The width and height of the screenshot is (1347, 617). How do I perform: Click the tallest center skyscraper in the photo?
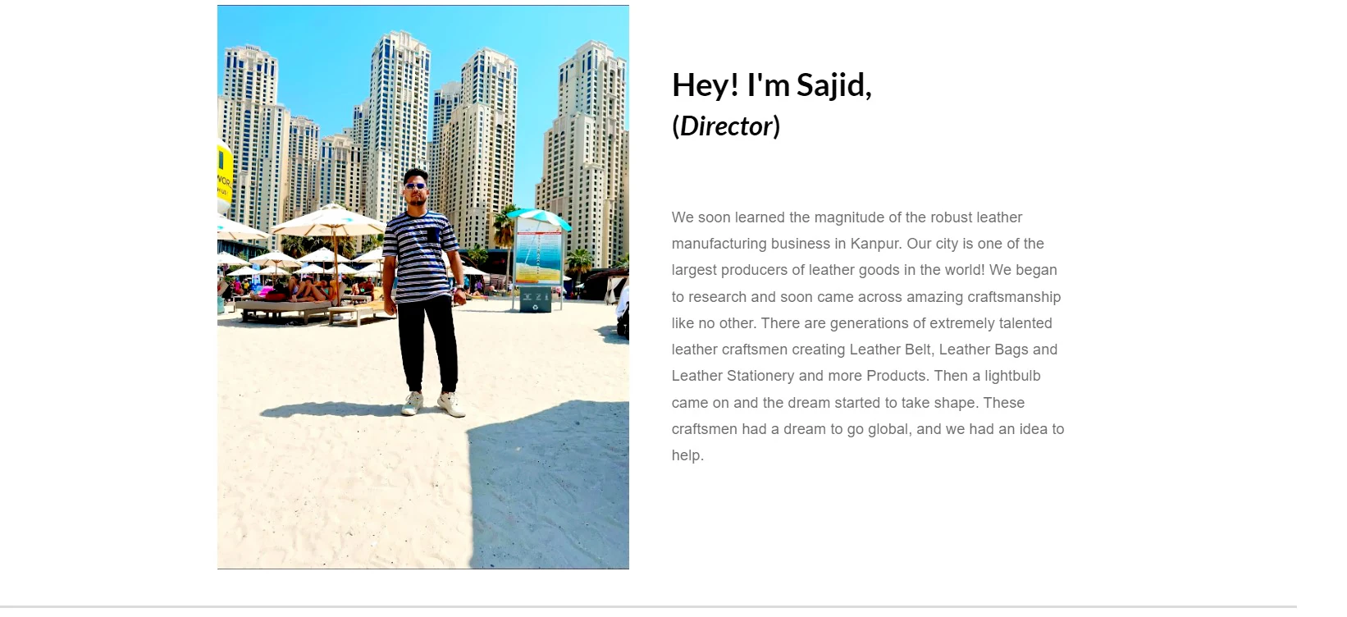tap(400, 123)
